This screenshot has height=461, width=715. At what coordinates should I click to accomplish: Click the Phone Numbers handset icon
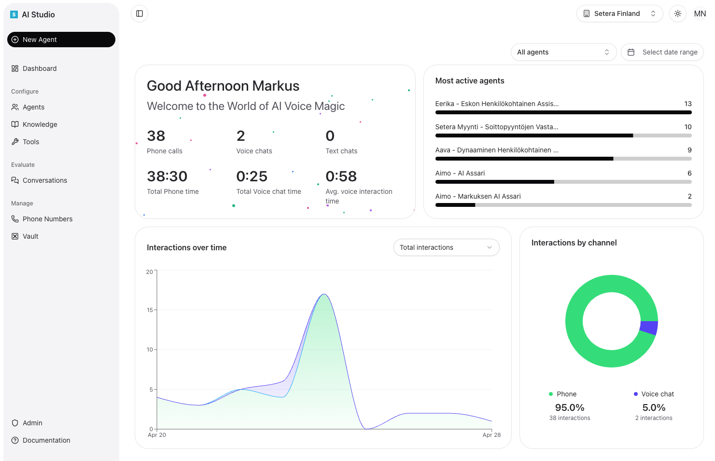click(x=15, y=219)
